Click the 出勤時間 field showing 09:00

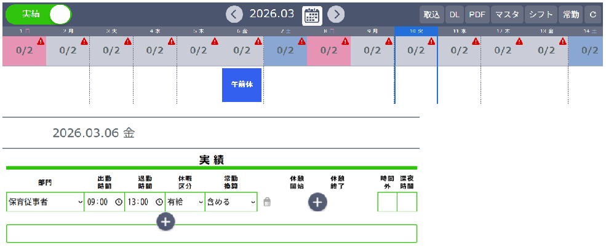98,202
